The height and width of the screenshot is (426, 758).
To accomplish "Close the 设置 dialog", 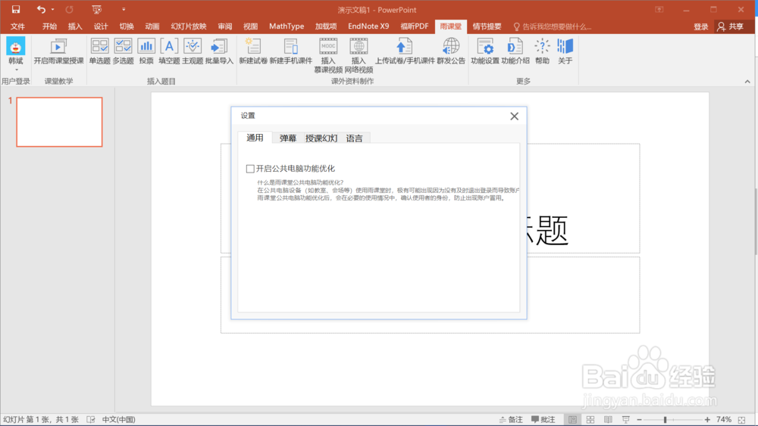I will pyautogui.click(x=515, y=116).
